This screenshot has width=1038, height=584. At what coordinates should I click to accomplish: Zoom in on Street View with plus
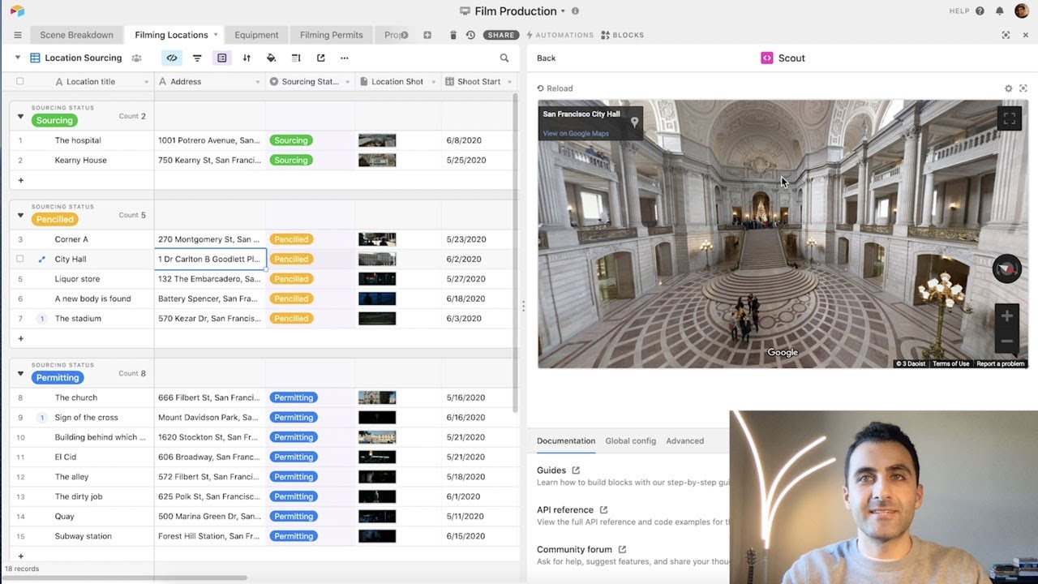click(x=1007, y=316)
